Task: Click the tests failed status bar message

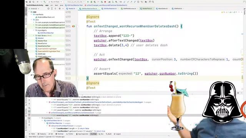Action: tap(47, 137)
